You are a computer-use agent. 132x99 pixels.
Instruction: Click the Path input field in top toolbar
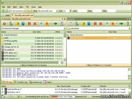coord(111,11)
